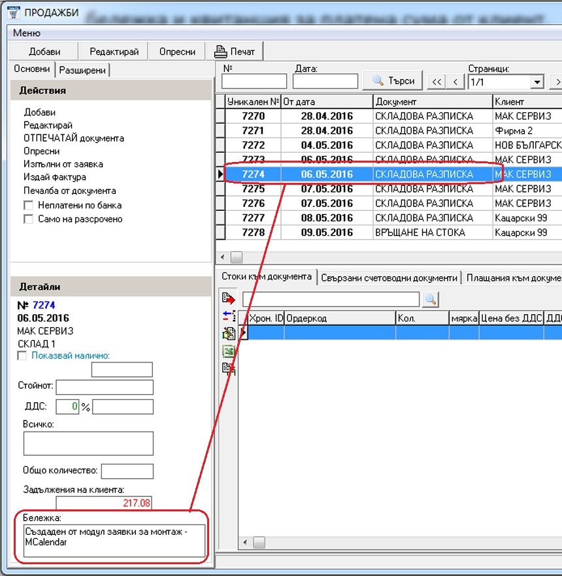Click the Редактирай action in the Действия list
The width and height of the screenshot is (562, 576).
pos(48,125)
